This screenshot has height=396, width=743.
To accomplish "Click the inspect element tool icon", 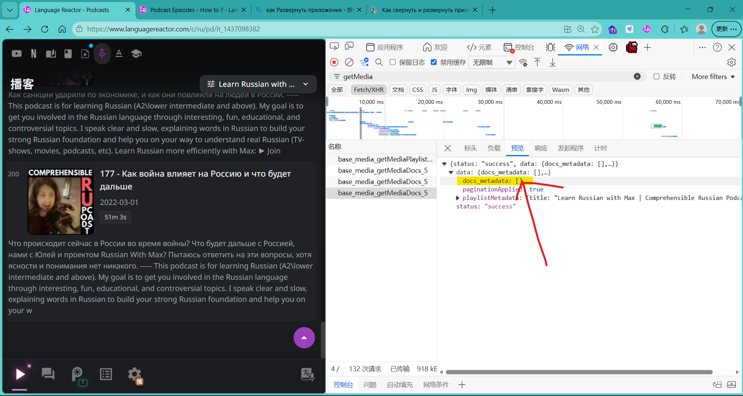I will pyautogui.click(x=334, y=47).
